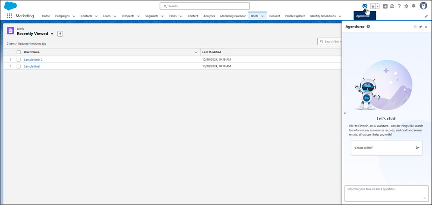The width and height of the screenshot is (432, 205).
Task: Click the global Search box
Action: click(x=205, y=6)
